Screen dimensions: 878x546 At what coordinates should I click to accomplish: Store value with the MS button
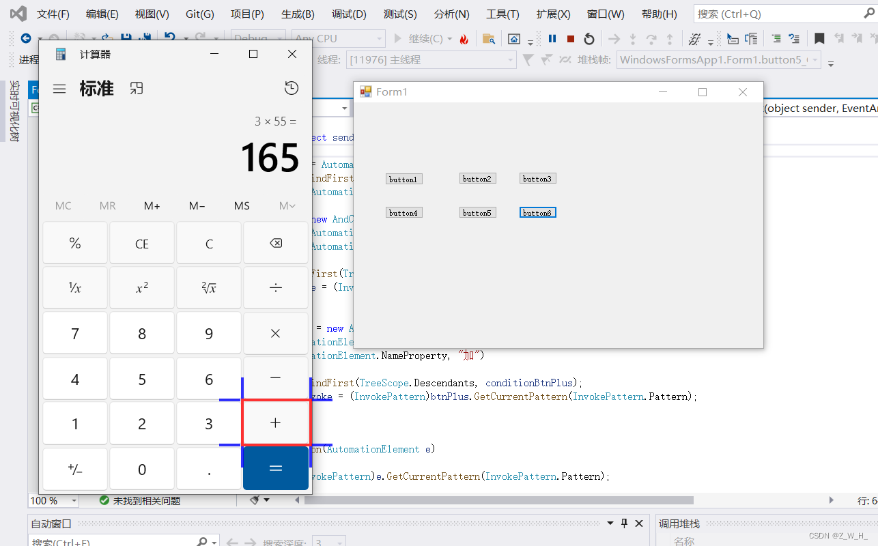(x=242, y=205)
